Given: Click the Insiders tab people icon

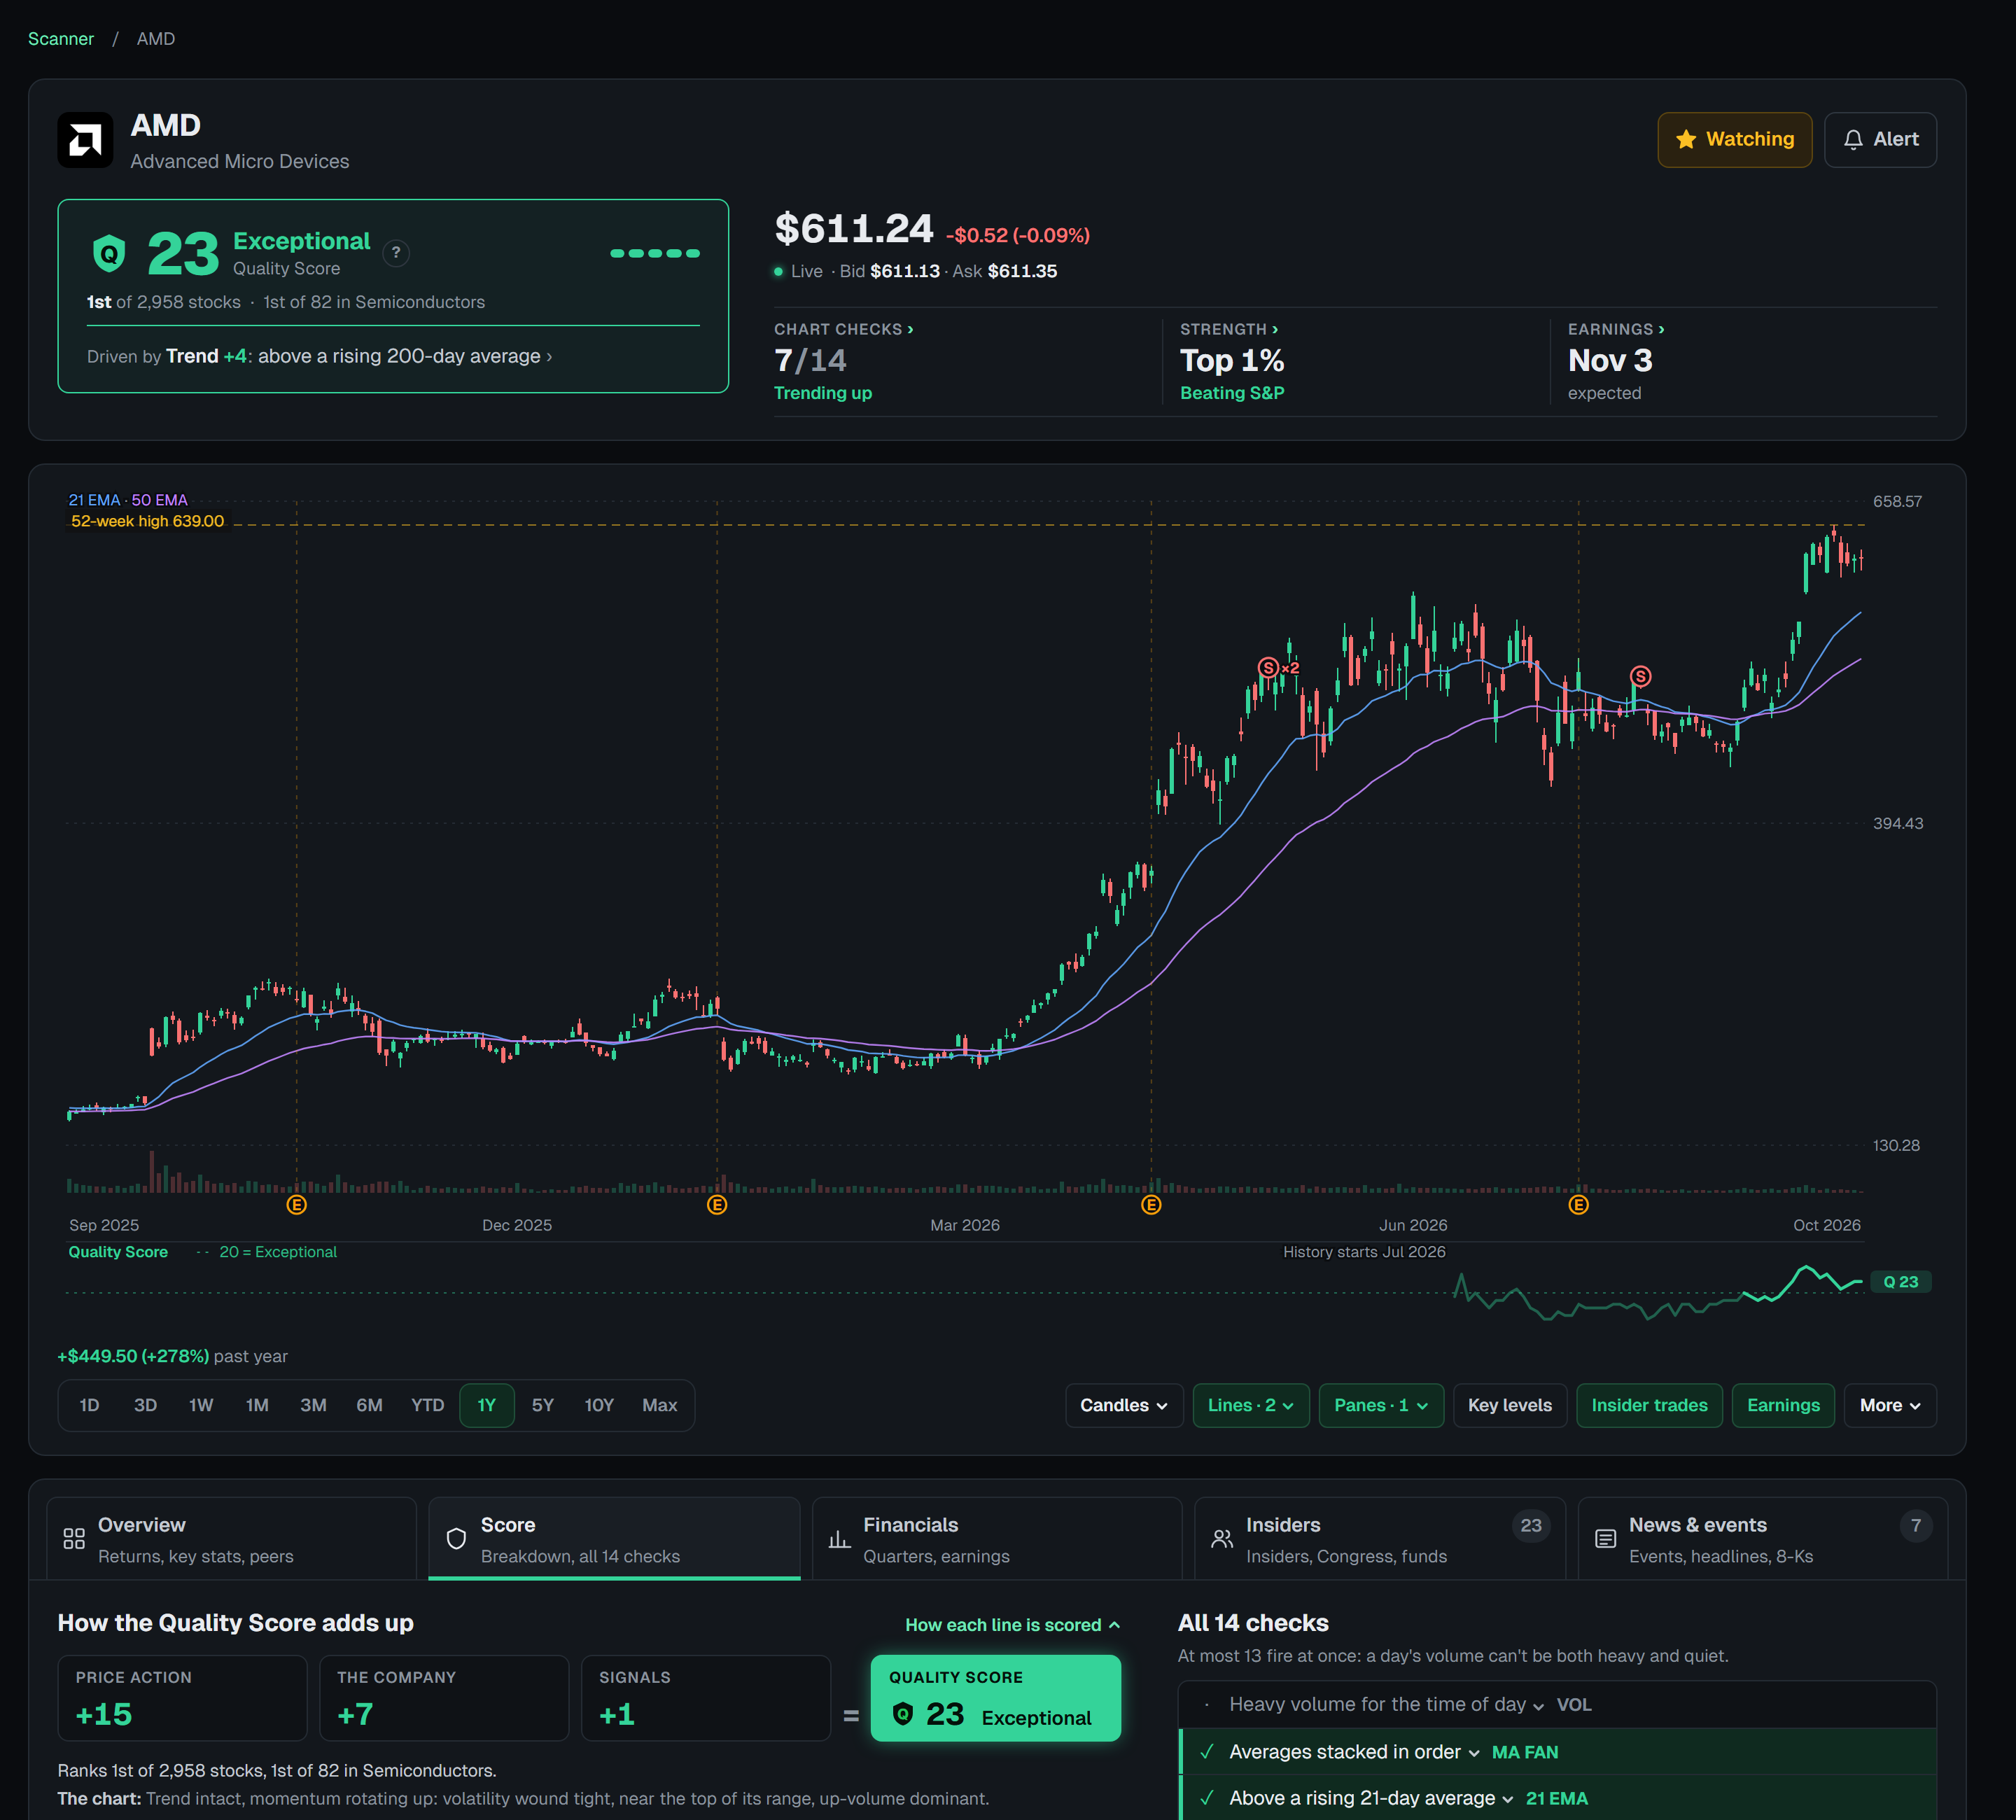Looking at the screenshot, I should (x=1222, y=1539).
